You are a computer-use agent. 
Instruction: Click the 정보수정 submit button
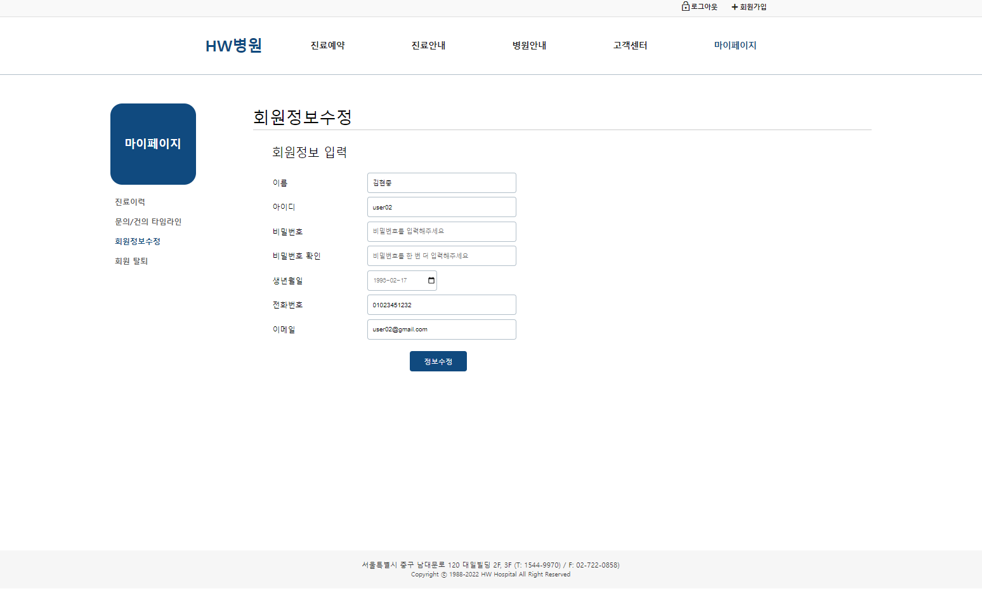438,361
